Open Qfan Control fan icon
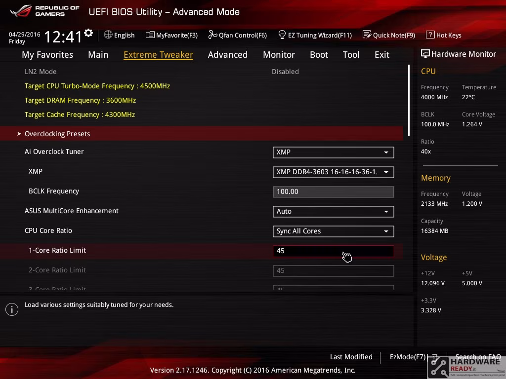 [x=212, y=35]
